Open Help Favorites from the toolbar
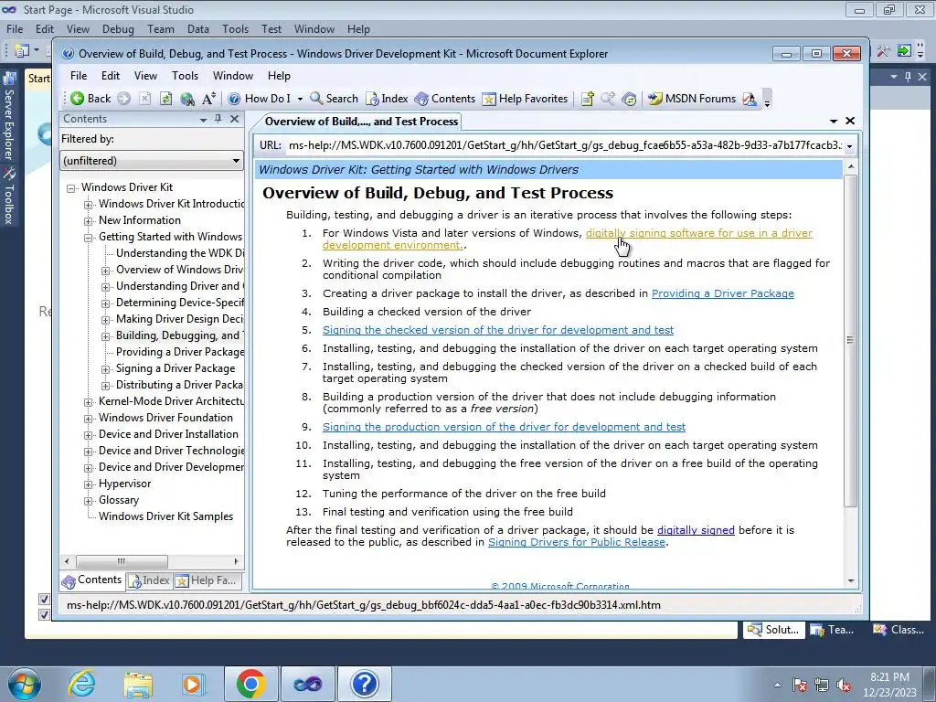Viewport: 936px width, 702px height. pyautogui.click(x=526, y=99)
